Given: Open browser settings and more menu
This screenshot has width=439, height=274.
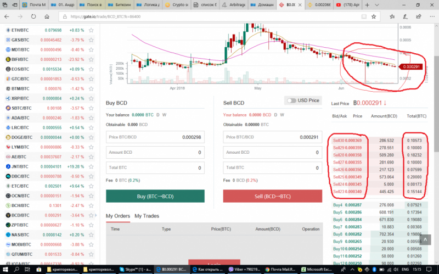Looking at the screenshot, I should click(432, 16).
